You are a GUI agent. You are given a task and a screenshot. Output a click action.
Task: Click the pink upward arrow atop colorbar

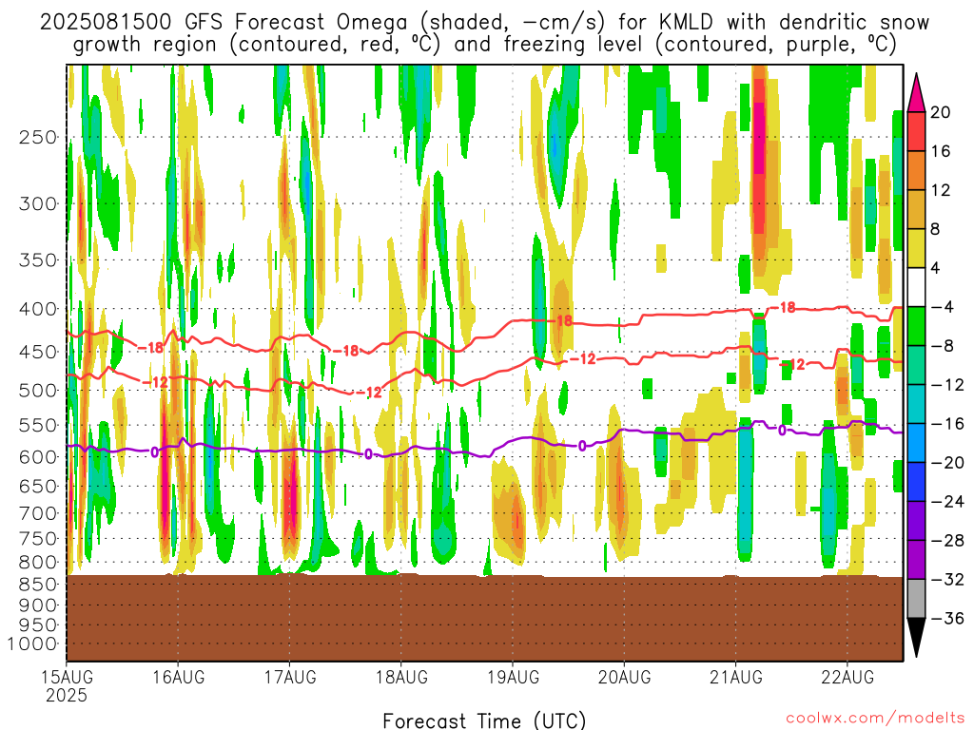[x=916, y=94]
